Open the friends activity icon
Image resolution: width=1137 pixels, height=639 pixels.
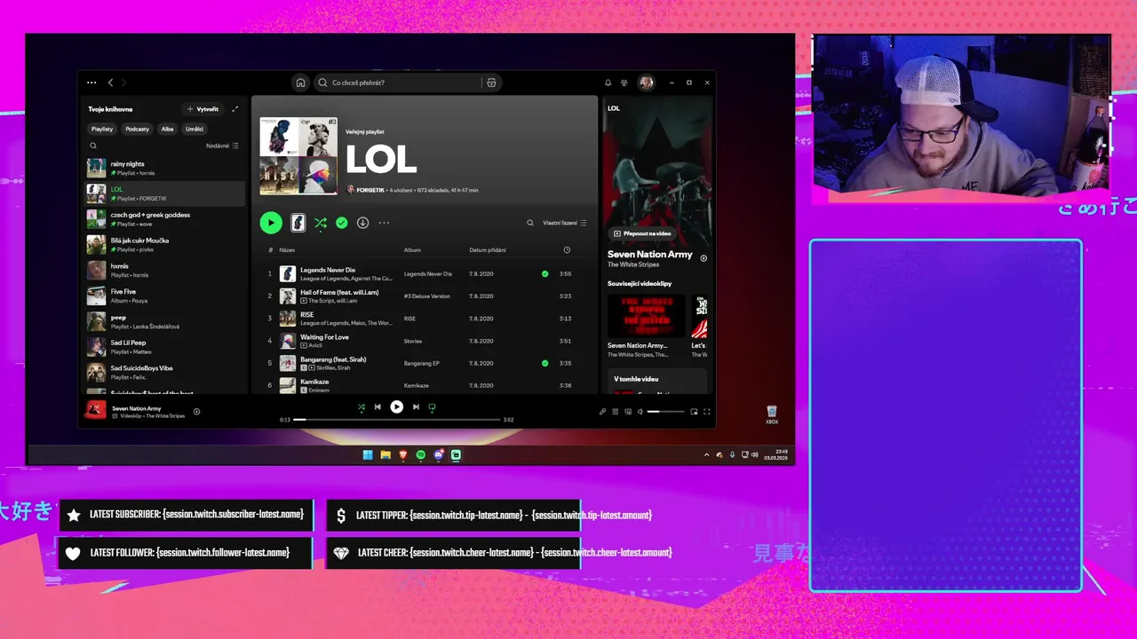click(x=624, y=83)
